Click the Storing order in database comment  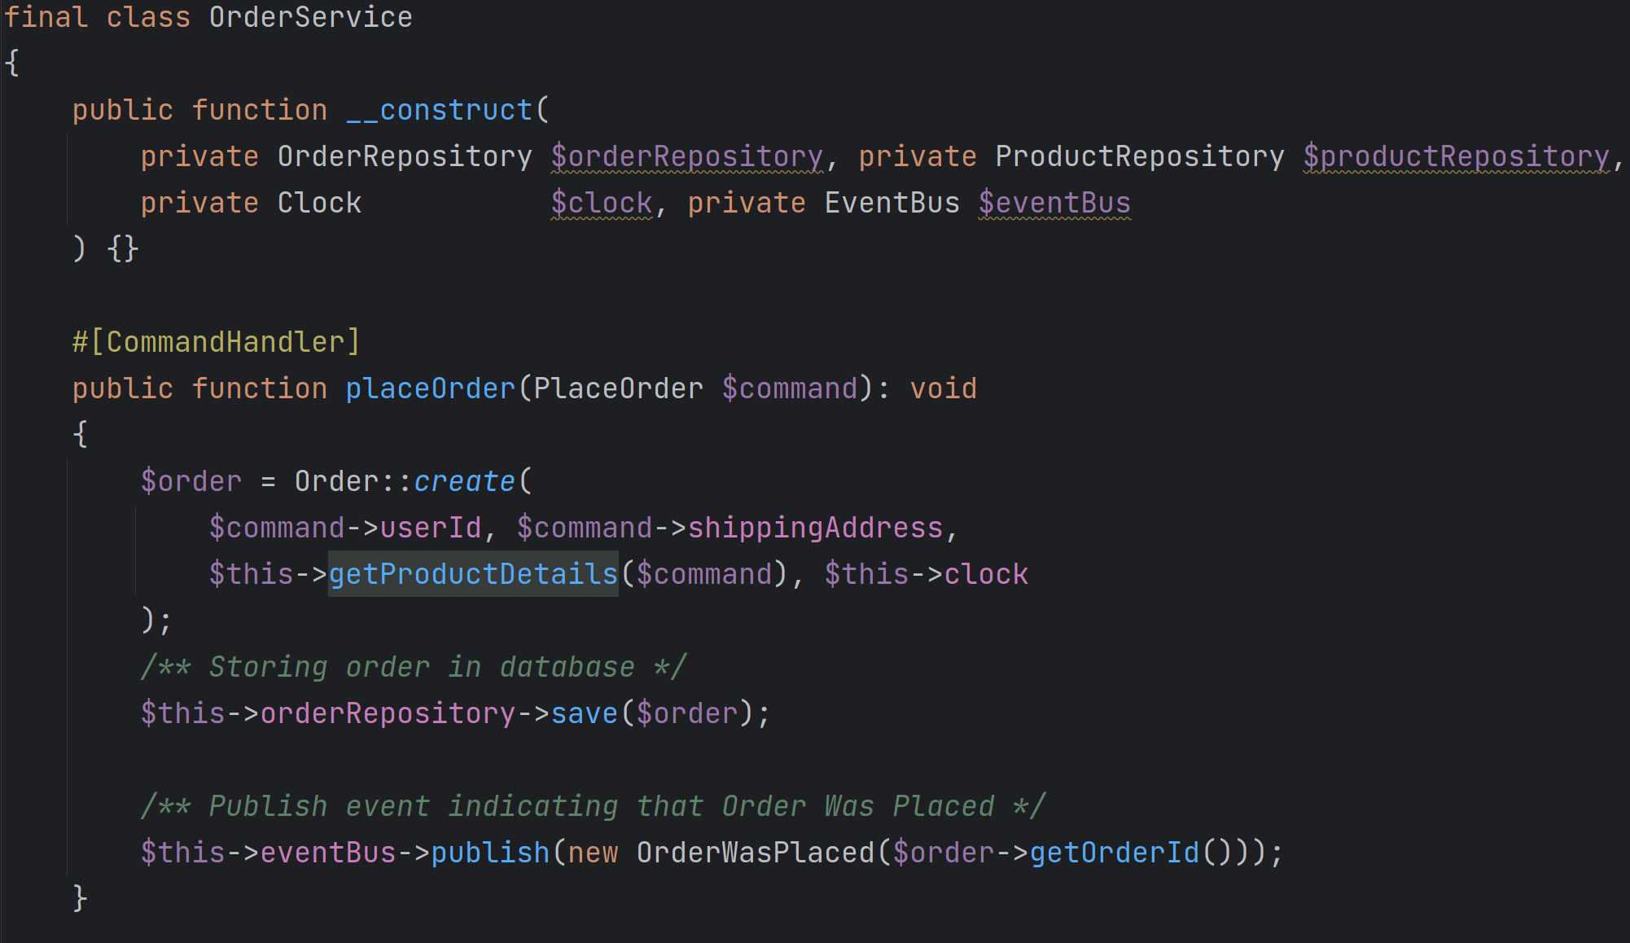(x=414, y=667)
